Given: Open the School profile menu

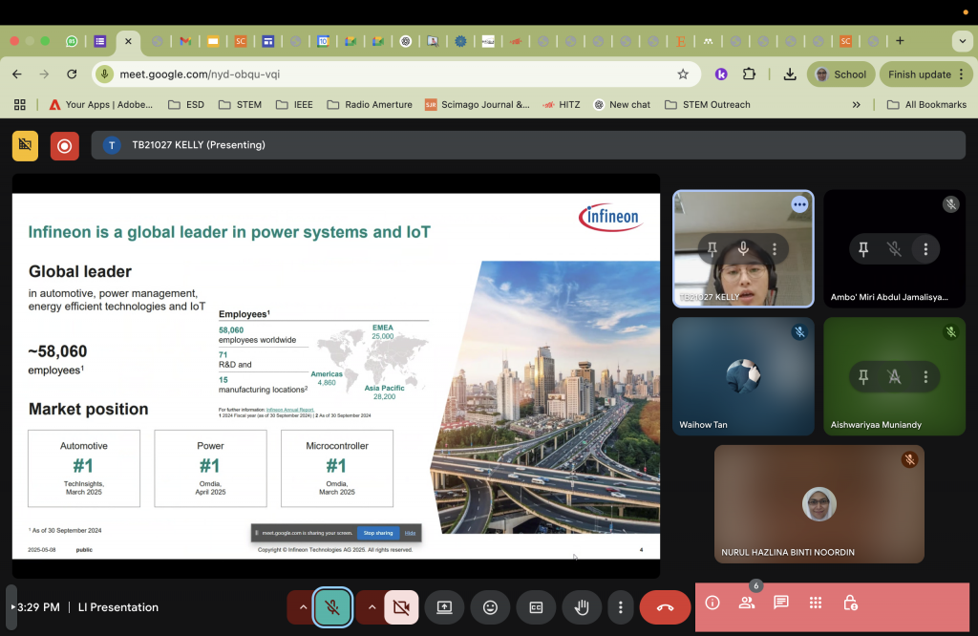Looking at the screenshot, I should [840, 74].
